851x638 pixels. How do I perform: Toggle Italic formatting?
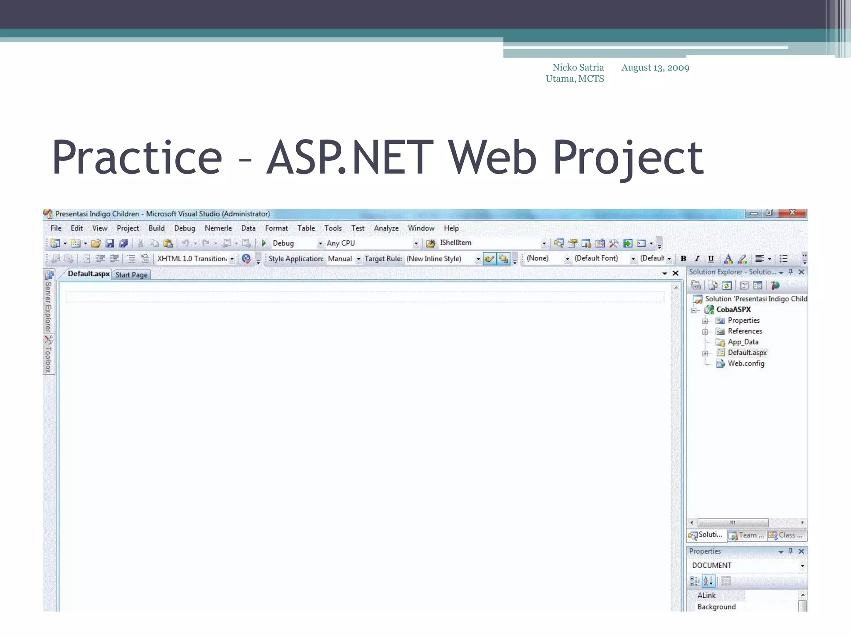pos(697,259)
